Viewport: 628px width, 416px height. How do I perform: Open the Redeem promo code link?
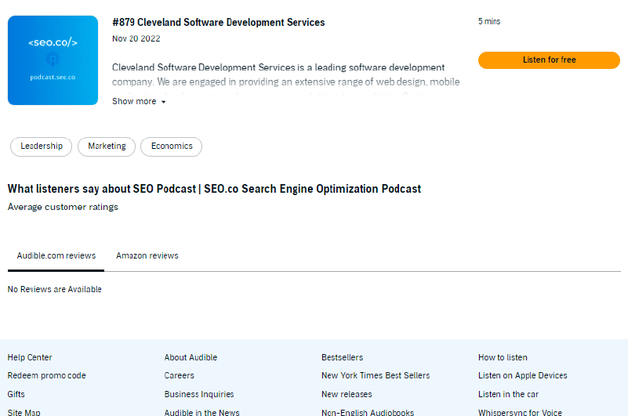pyautogui.click(x=46, y=375)
